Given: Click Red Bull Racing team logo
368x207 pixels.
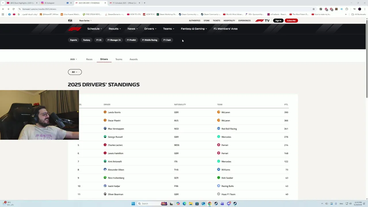Looking at the screenshot, I should point(218,129).
